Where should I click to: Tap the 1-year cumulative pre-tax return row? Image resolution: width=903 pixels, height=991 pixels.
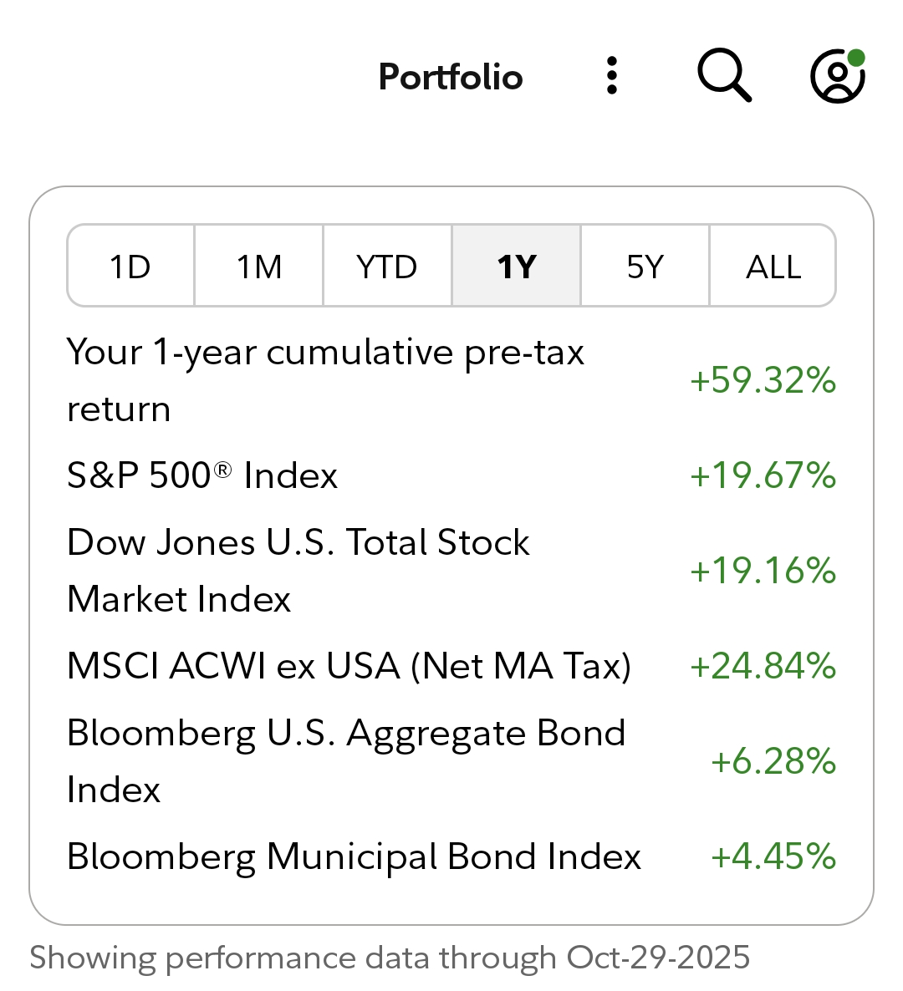point(325,380)
